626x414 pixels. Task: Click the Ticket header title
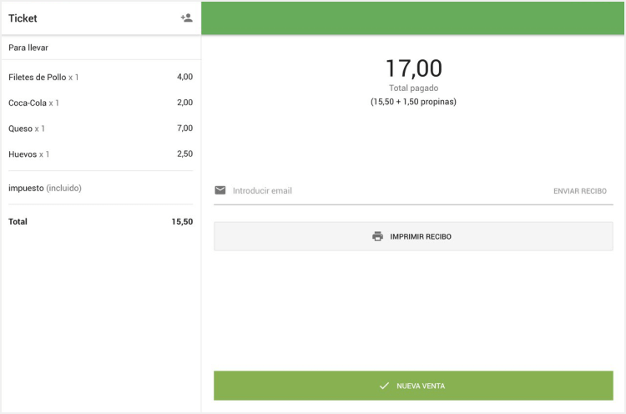click(23, 18)
